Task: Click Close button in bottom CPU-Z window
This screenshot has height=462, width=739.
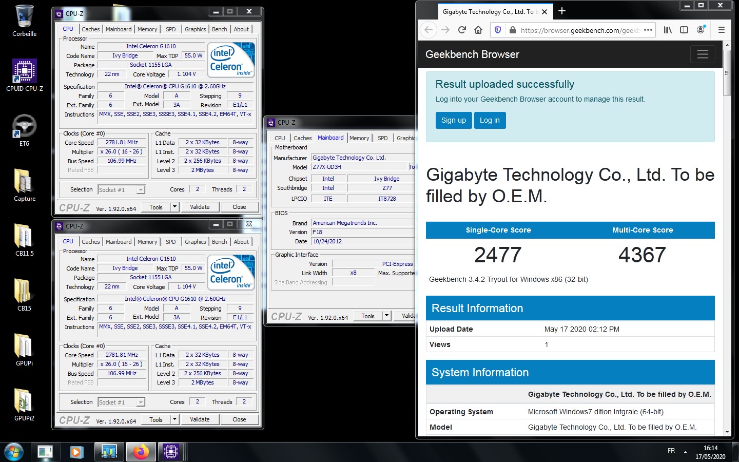Action: [239, 419]
